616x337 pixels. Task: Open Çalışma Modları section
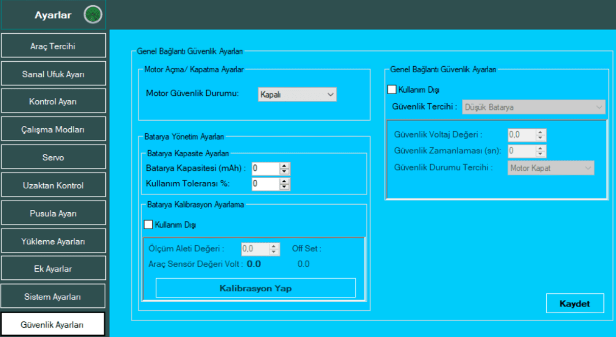53,129
